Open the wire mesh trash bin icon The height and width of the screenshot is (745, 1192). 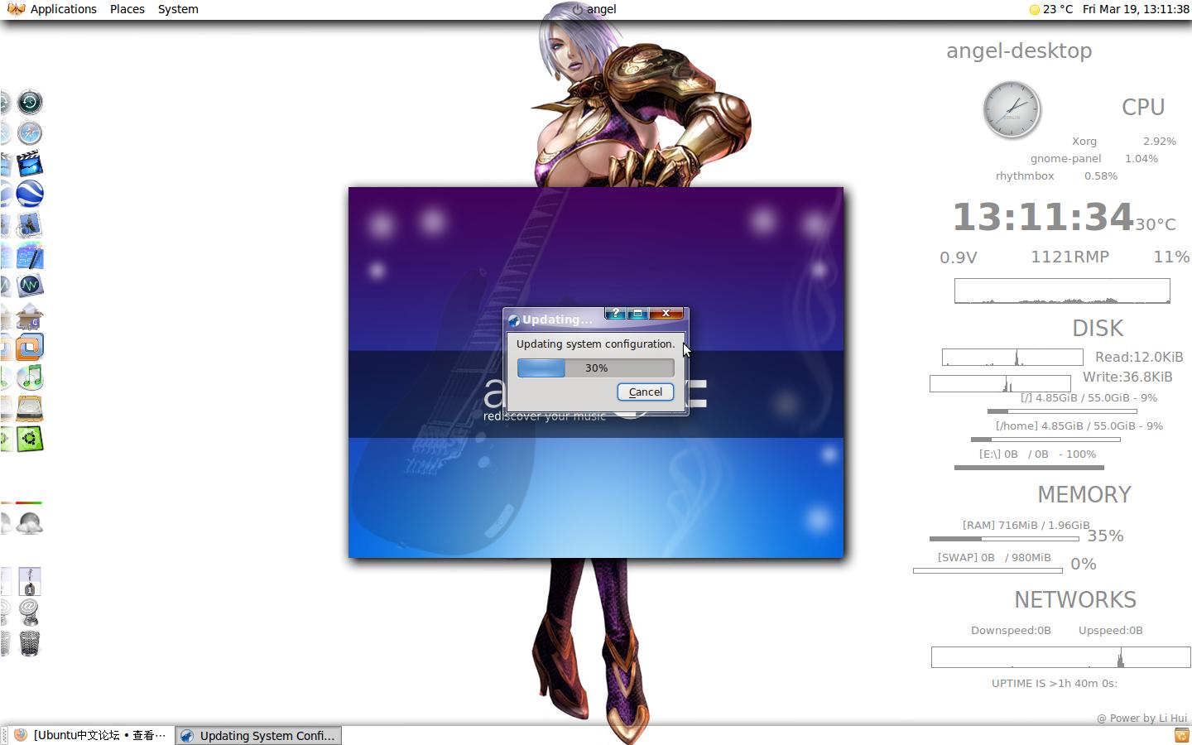(29, 643)
